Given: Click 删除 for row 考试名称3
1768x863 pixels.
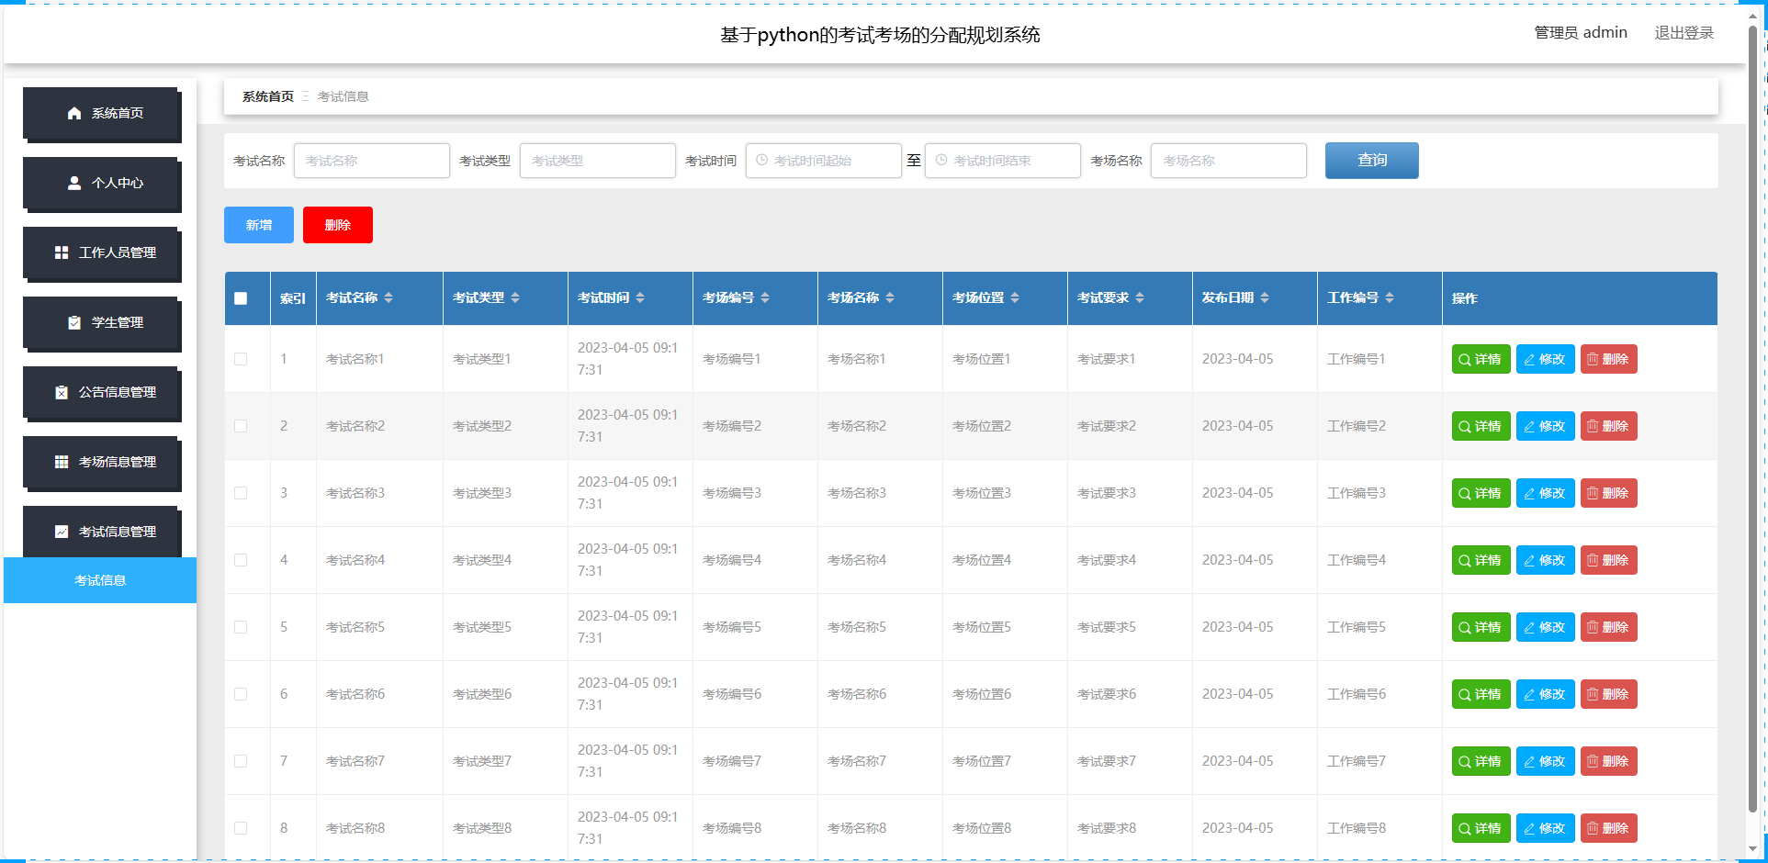Looking at the screenshot, I should (x=1609, y=493).
